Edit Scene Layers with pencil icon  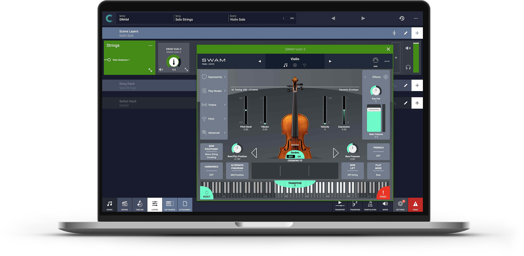[x=406, y=33]
